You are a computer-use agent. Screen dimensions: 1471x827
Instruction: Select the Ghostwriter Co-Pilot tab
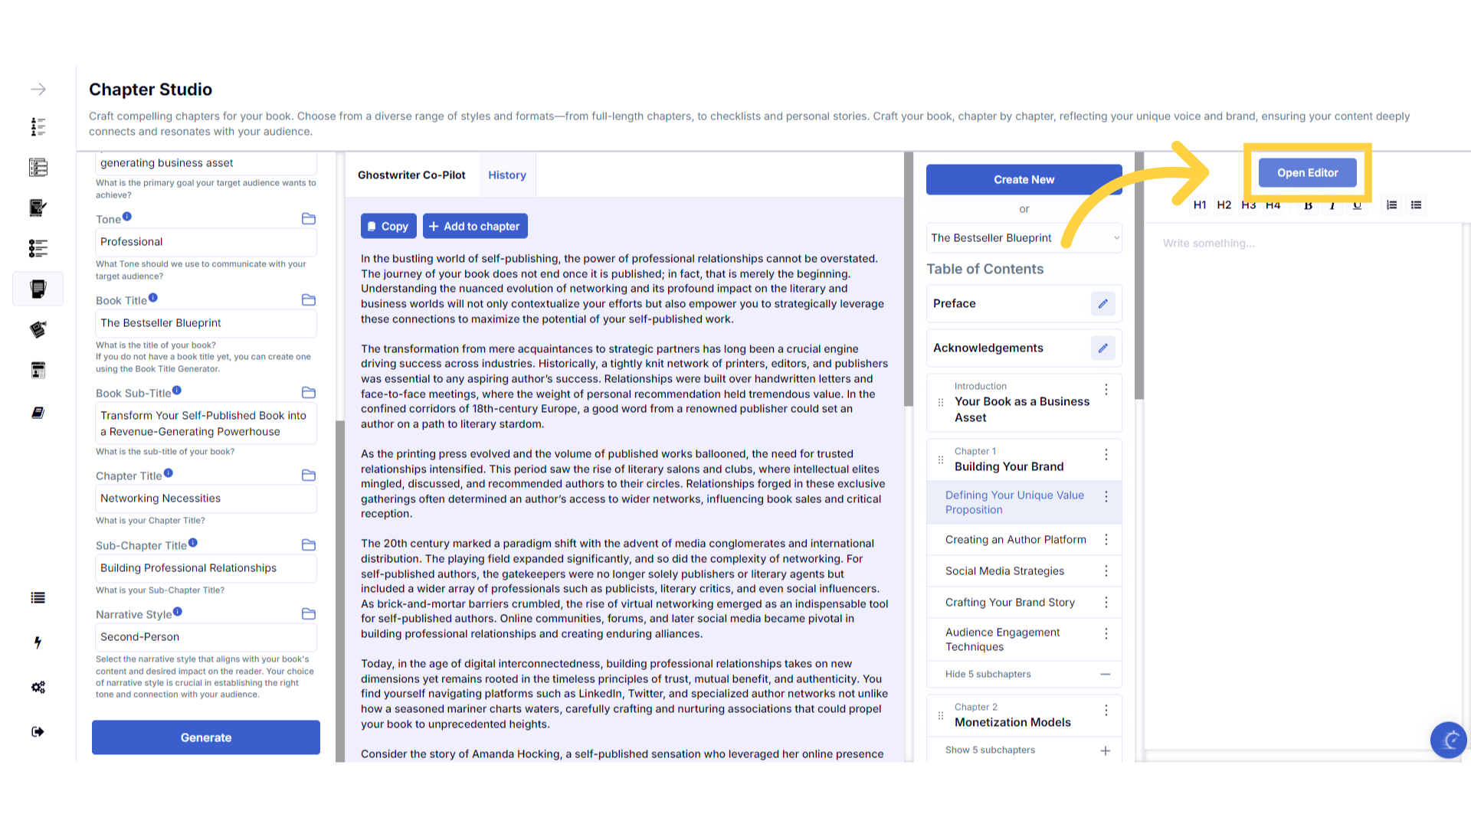pos(411,175)
